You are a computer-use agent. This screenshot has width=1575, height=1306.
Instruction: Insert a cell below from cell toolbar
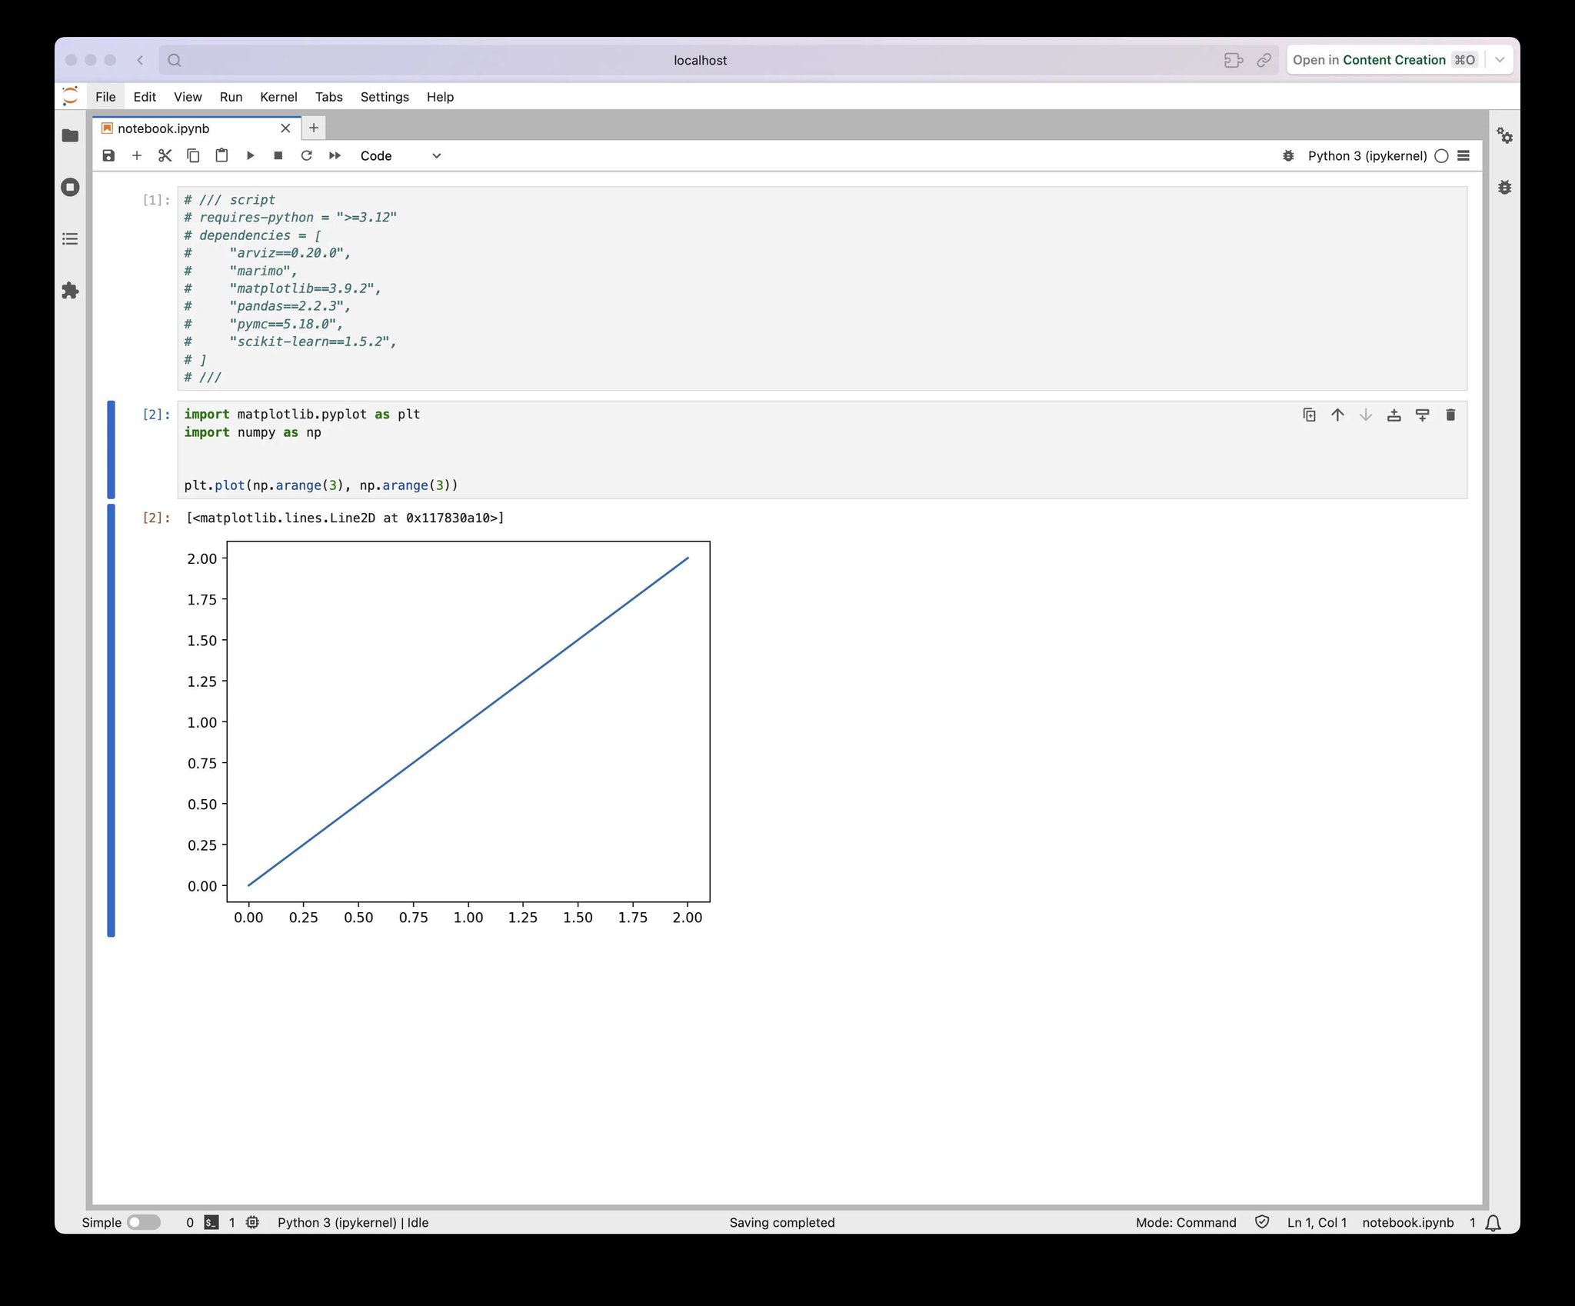(x=1422, y=415)
